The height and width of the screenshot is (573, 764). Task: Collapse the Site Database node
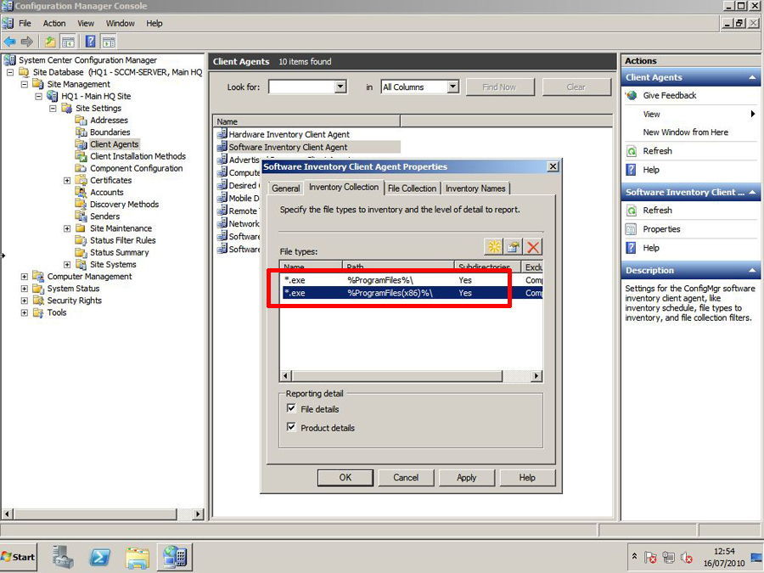coord(9,72)
